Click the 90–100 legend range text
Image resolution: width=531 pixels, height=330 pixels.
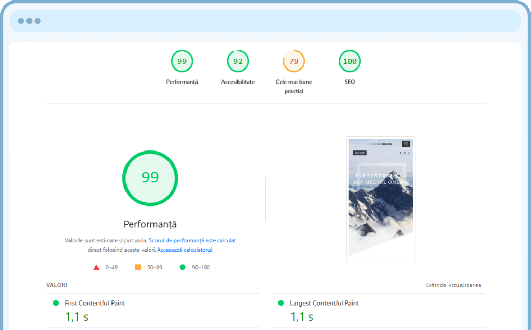click(201, 267)
